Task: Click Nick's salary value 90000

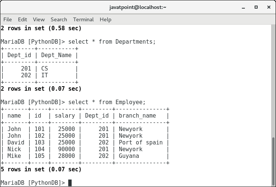Action: (x=64, y=149)
